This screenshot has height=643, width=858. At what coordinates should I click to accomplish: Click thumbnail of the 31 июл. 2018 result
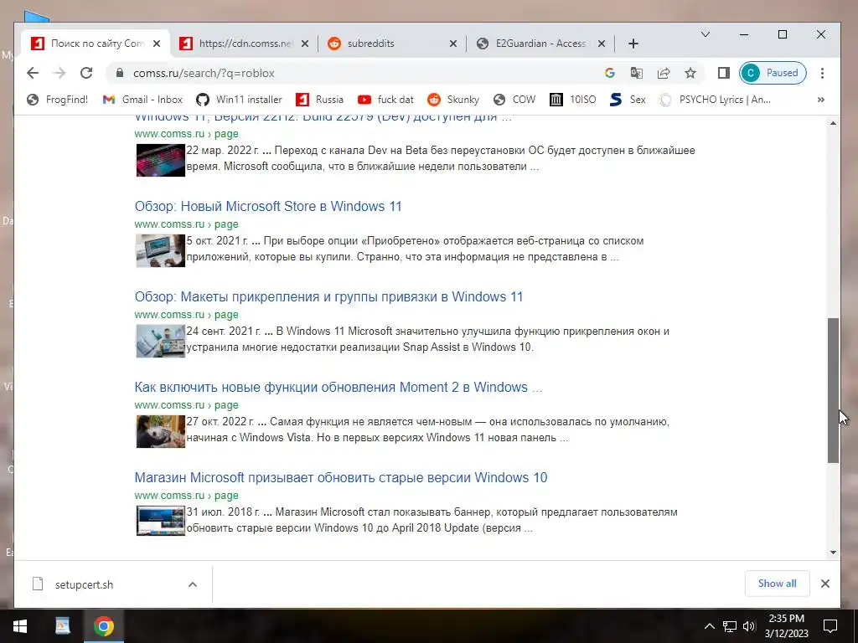tap(160, 521)
